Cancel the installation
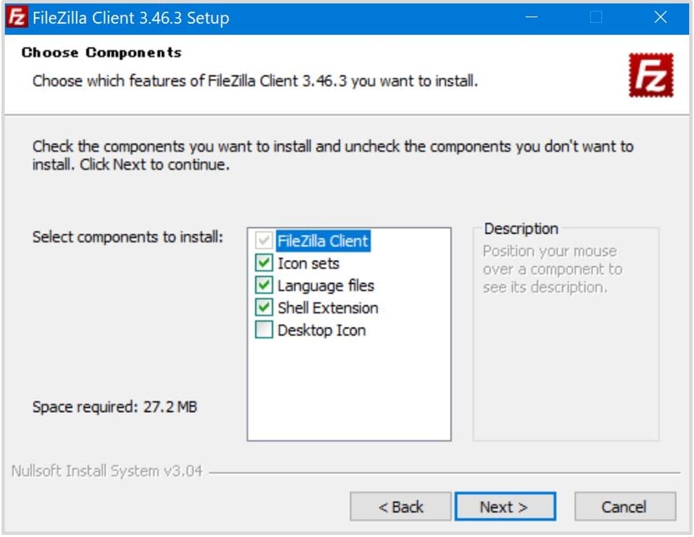Screen dimensions: 694x537 coord(624,507)
